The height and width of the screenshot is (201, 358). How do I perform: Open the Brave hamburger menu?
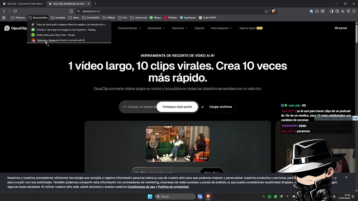point(354,11)
